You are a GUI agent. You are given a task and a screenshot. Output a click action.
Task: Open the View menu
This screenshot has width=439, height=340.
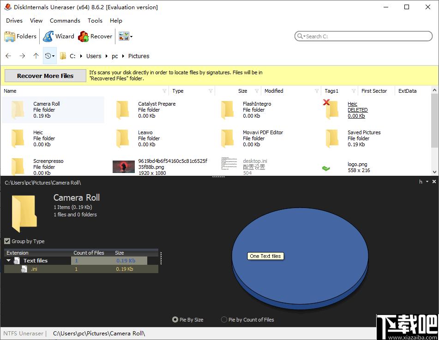[x=36, y=21]
